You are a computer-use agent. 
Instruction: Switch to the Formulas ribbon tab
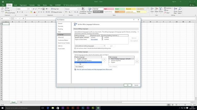32,5
